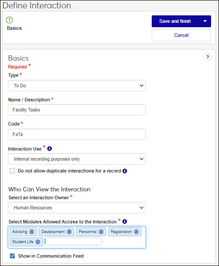
Task: Open the Interaction Use dropdown
Action: (x=77, y=159)
